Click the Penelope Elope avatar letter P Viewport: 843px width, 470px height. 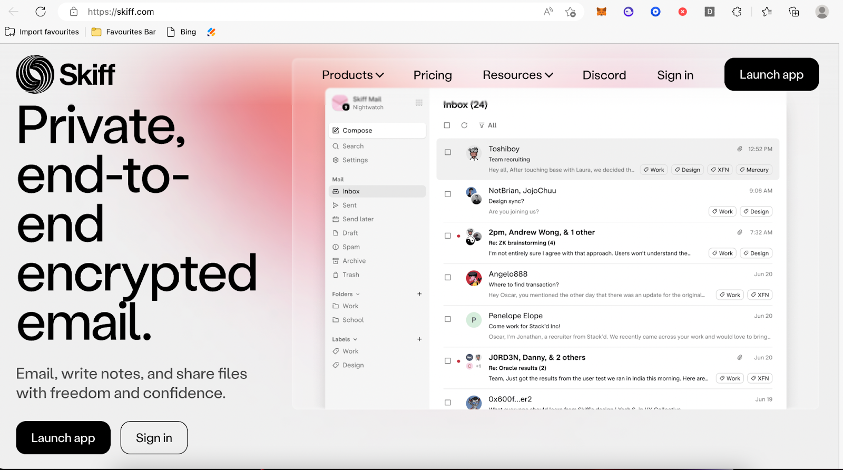point(474,320)
